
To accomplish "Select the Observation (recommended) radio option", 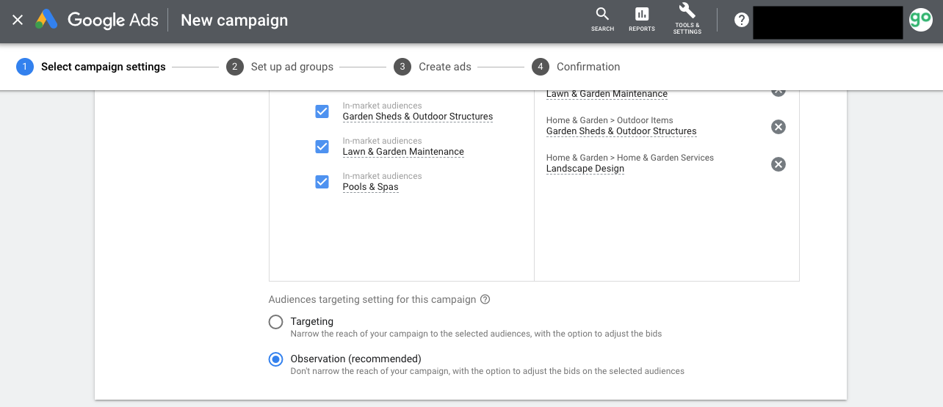I will [x=275, y=359].
